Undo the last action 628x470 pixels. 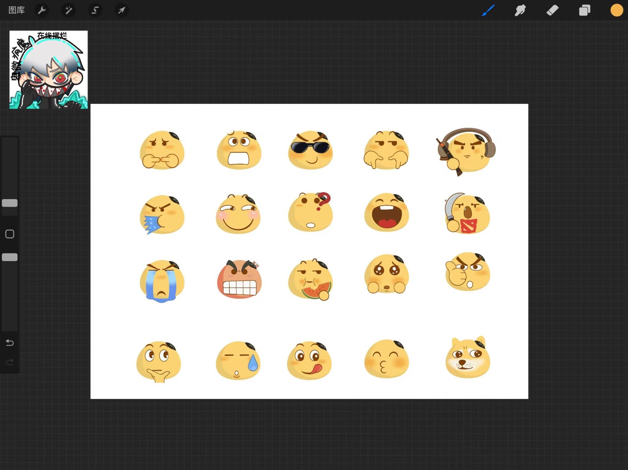pos(10,342)
